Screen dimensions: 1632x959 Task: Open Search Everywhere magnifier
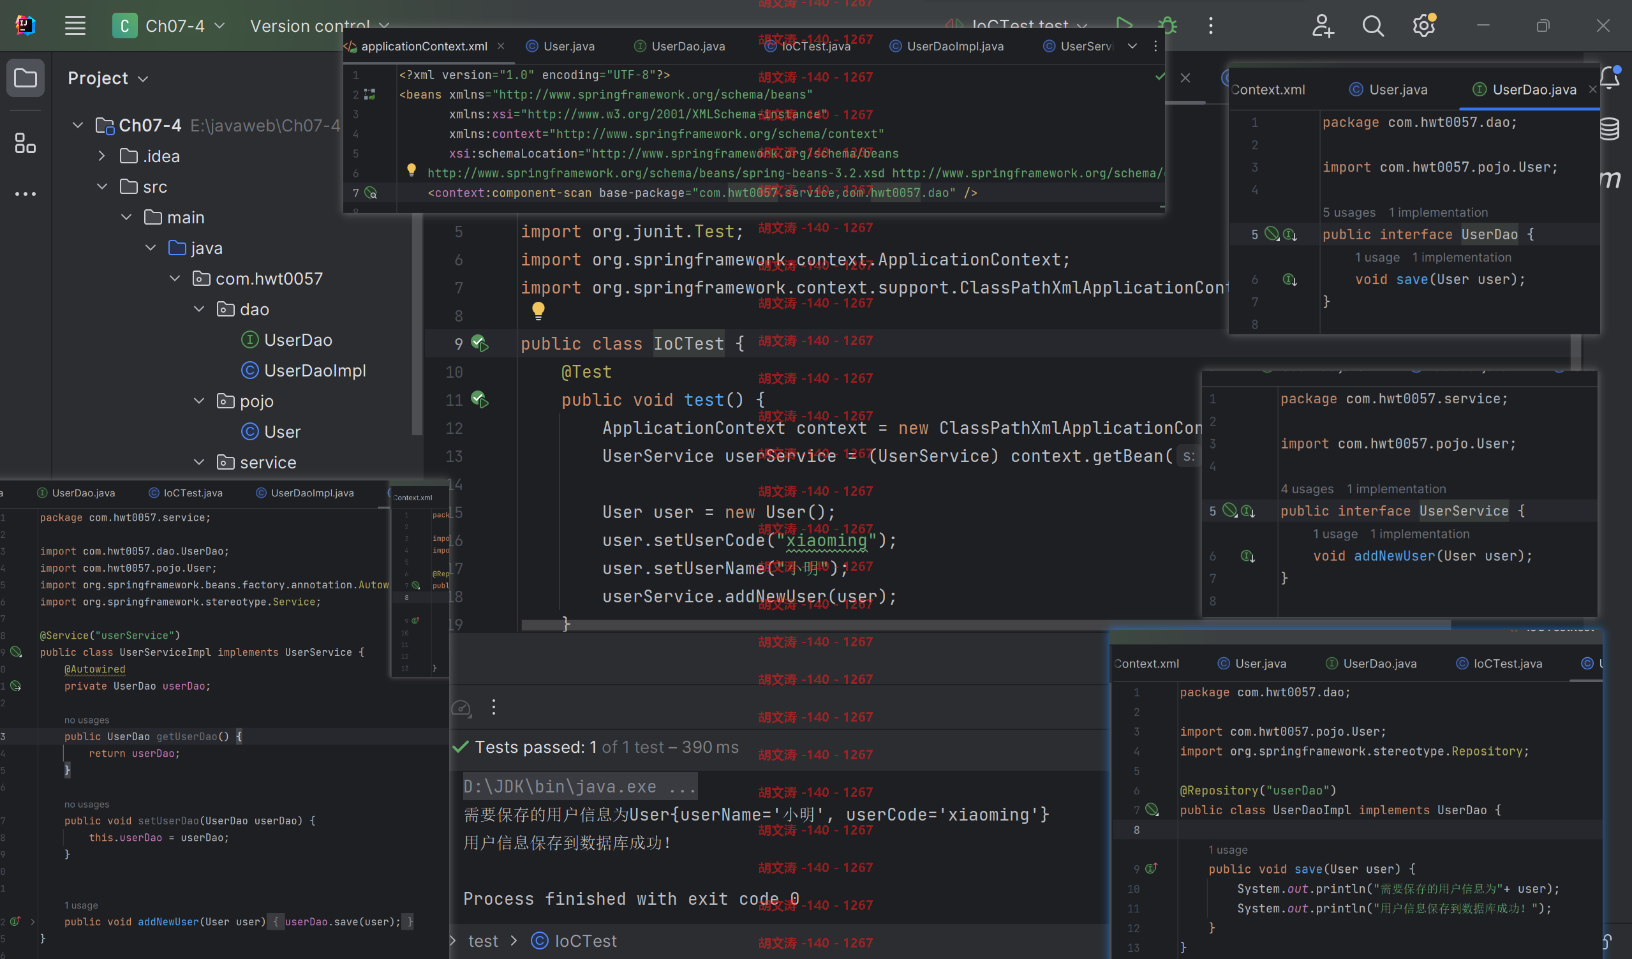click(x=1372, y=26)
